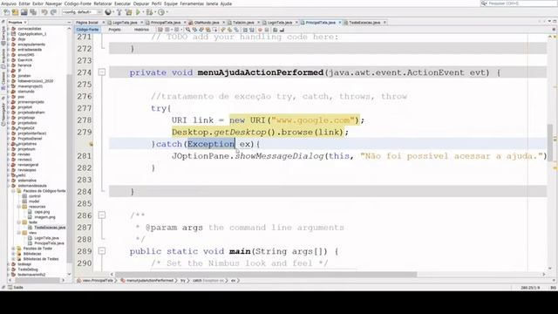Select the CppApplication_1 project

point(32,34)
